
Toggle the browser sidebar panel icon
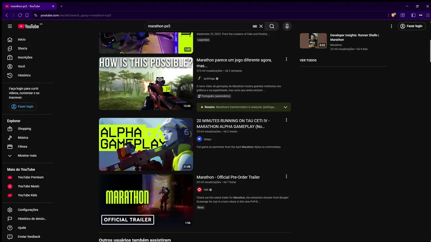point(413,15)
